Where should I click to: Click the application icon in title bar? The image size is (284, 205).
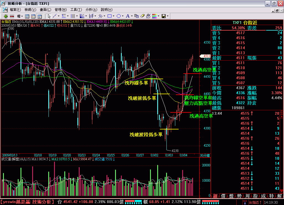pyautogui.click(x=3, y=3)
